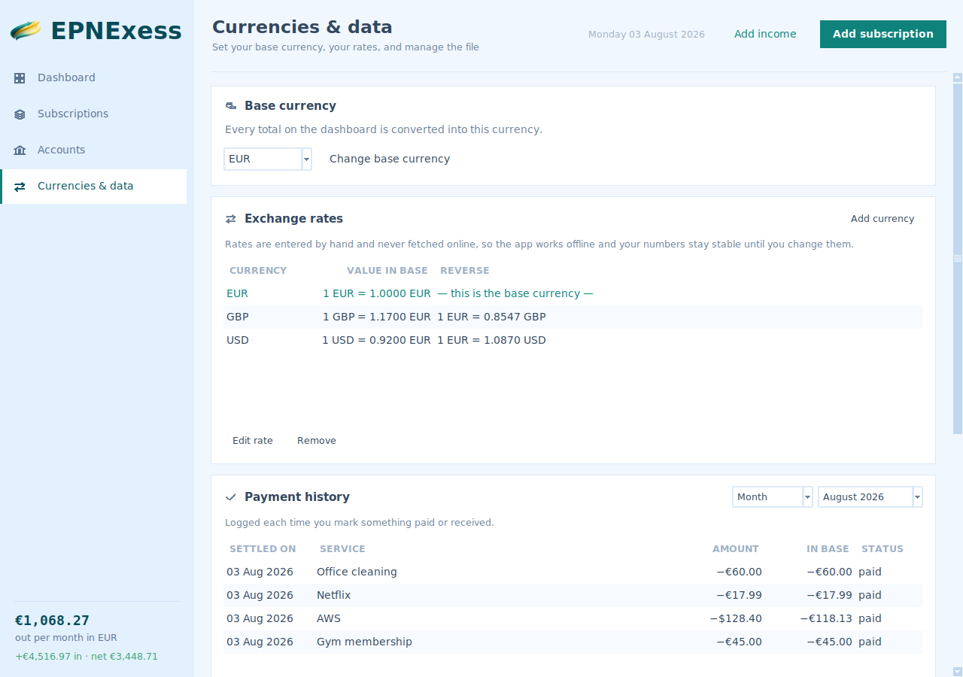
Task: Open the EUR base currency dropdown
Action: point(268,159)
